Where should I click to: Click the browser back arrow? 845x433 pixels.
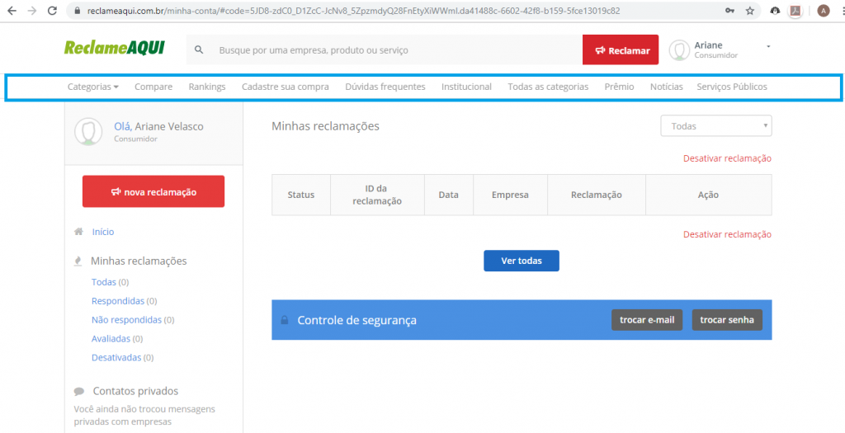pos(12,10)
